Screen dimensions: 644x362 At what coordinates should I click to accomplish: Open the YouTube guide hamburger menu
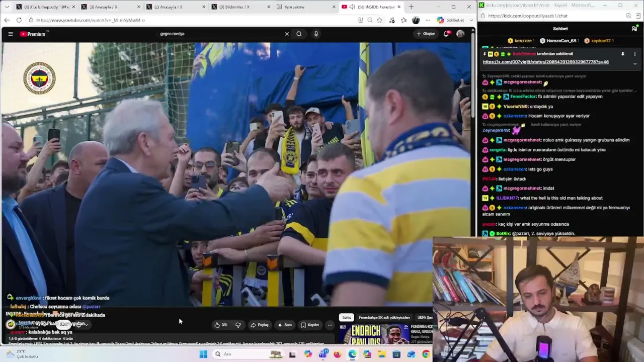(x=10, y=34)
